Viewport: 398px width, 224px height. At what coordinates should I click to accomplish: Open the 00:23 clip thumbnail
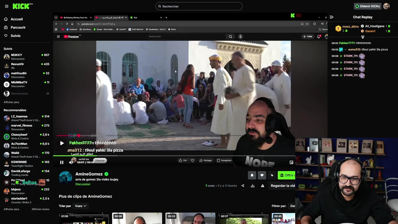(190, 218)
